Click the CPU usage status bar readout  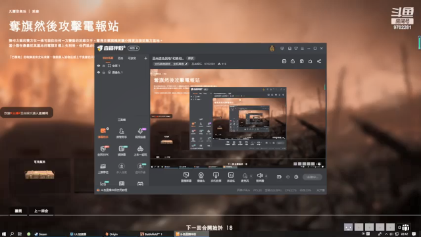click(291, 190)
